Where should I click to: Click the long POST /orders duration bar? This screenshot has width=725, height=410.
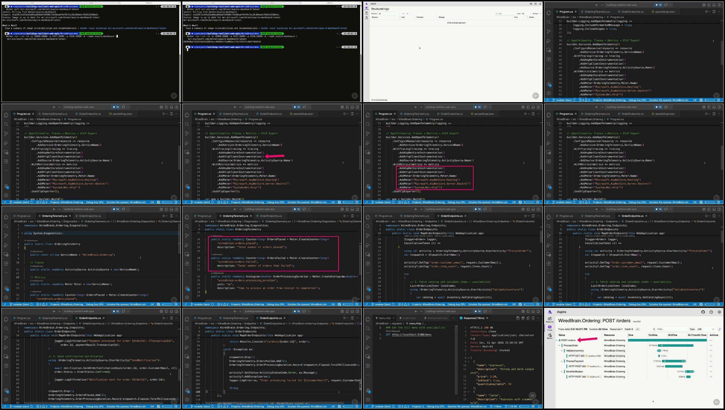[x=667, y=340]
